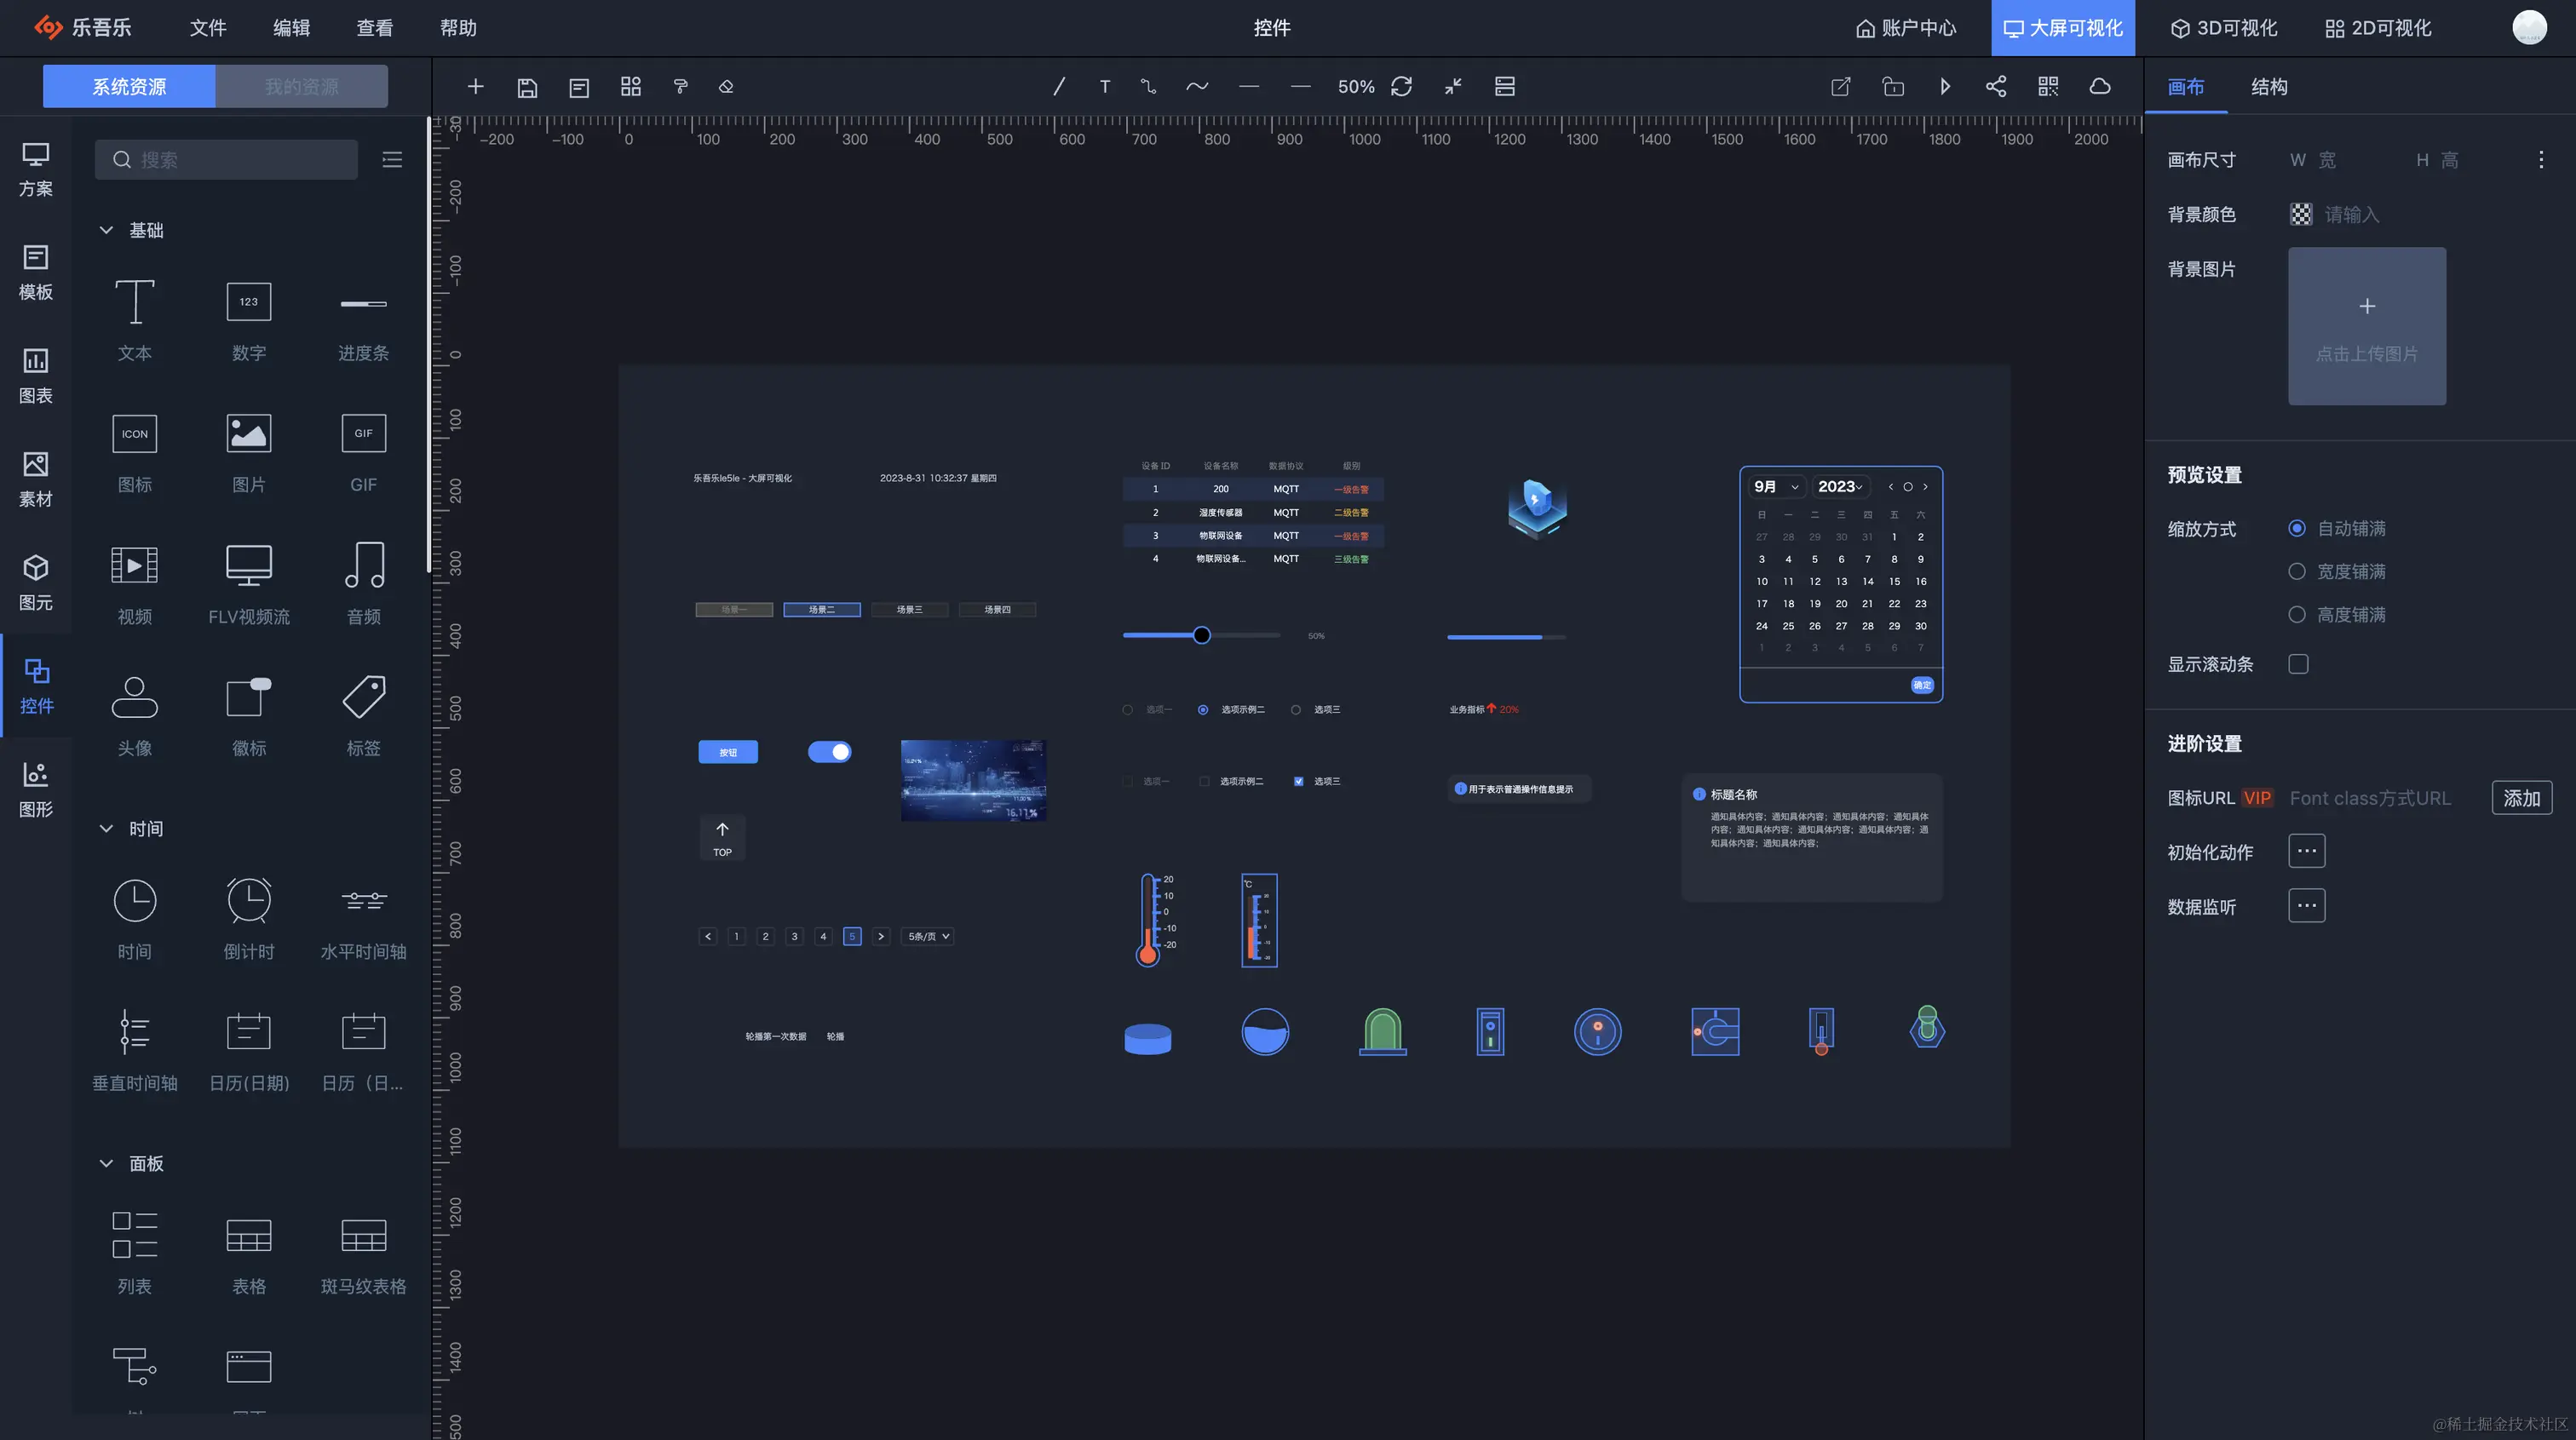Select 高度铺满 scaling option
The image size is (2576, 1440).
pos(2297,614)
